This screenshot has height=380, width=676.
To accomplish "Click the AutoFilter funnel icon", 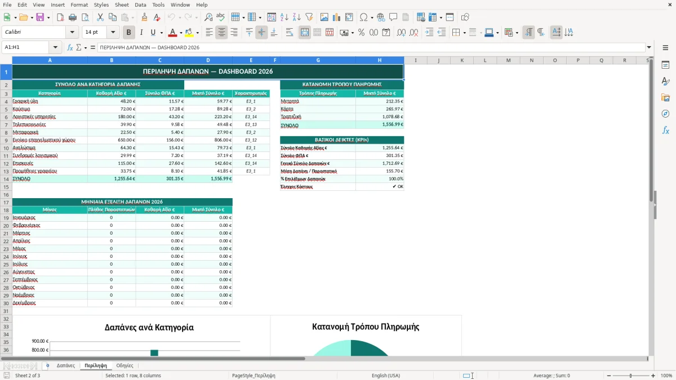I will pyautogui.click(x=309, y=17).
